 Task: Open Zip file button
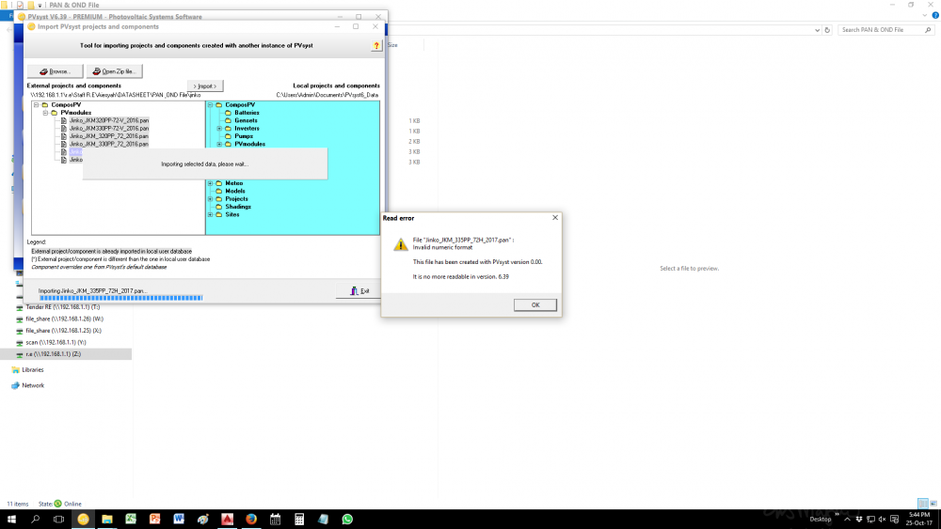point(114,71)
